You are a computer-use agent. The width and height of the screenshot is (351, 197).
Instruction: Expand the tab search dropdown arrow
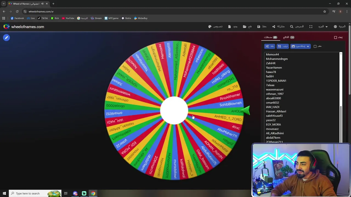4,4
